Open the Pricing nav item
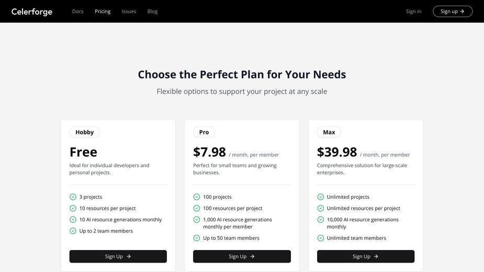Viewport: 484px width, 272px height. click(x=103, y=12)
